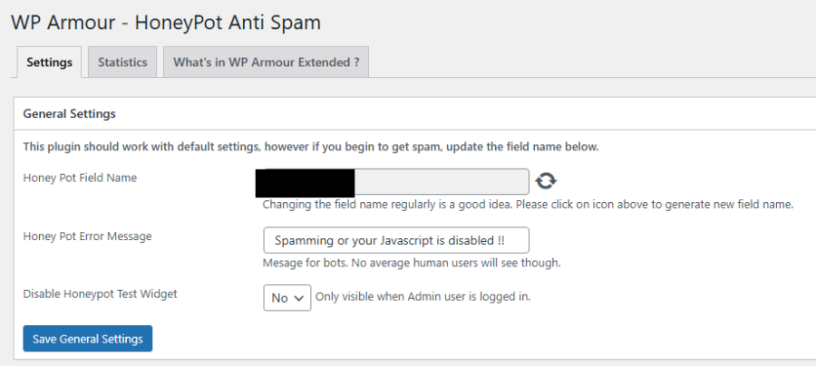Click the 'Only visible when Admin user' note

pyautogui.click(x=423, y=297)
